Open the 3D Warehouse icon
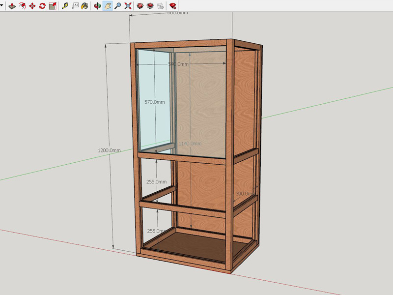The width and height of the screenshot is (393, 295). (140, 6)
